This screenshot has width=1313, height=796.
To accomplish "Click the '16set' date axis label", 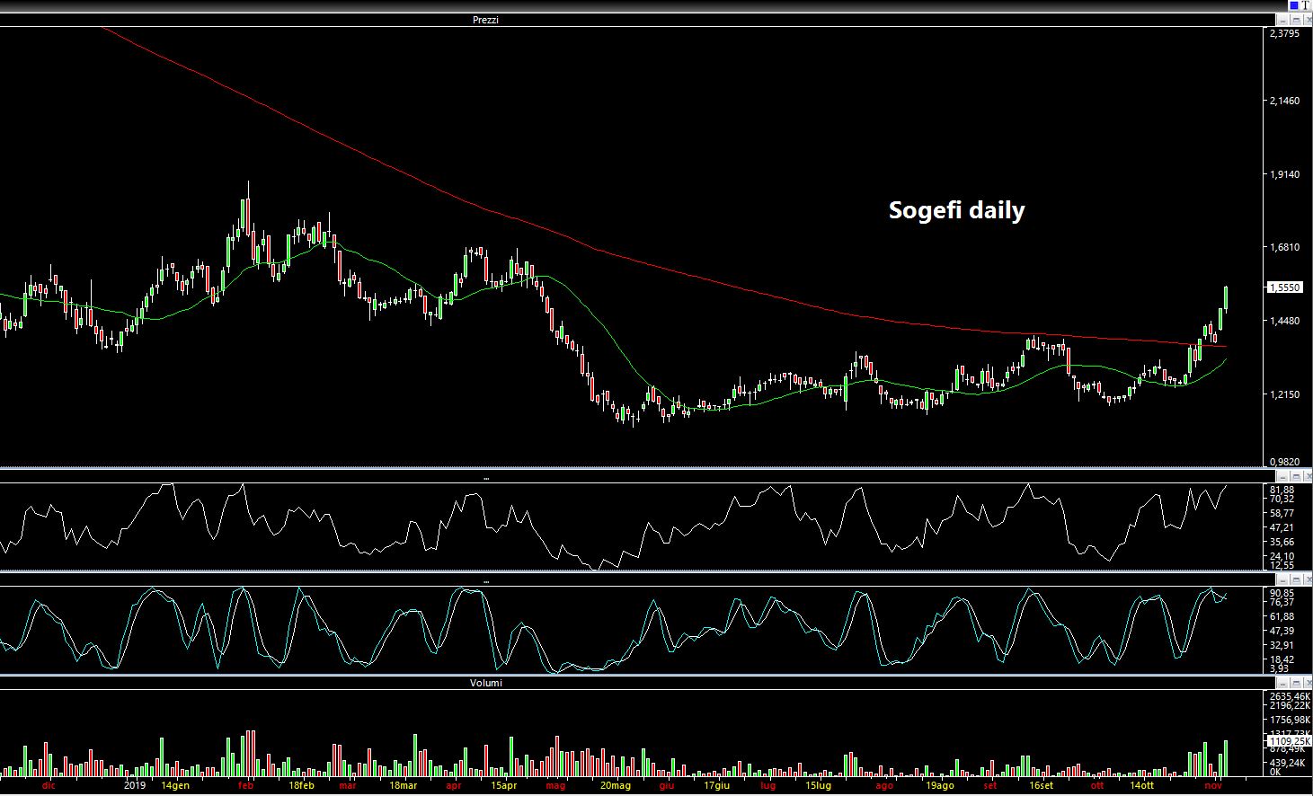I will (1041, 785).
